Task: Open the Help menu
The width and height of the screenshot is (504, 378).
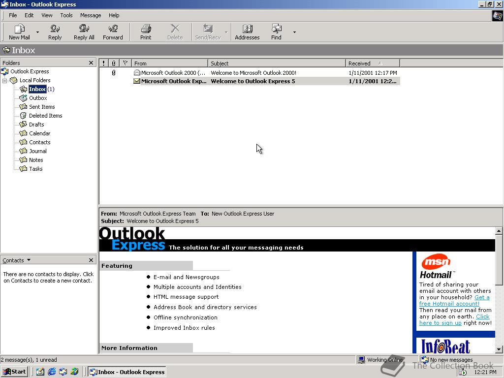Action: coord(114,15)
